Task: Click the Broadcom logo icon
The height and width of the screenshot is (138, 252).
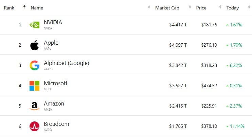Action: click(x=34, y=126)
